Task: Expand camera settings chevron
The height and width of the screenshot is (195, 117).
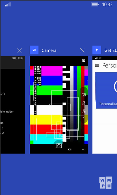Action: coord(83,117)
